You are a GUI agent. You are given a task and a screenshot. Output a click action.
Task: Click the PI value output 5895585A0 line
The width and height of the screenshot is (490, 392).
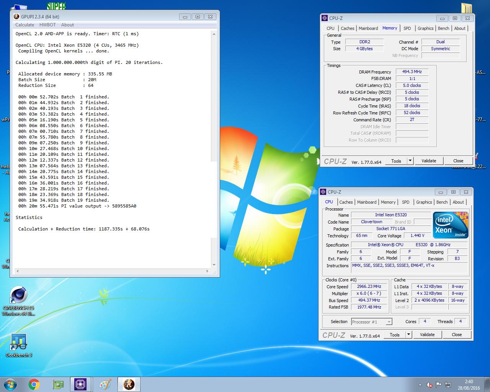point(77,206)
